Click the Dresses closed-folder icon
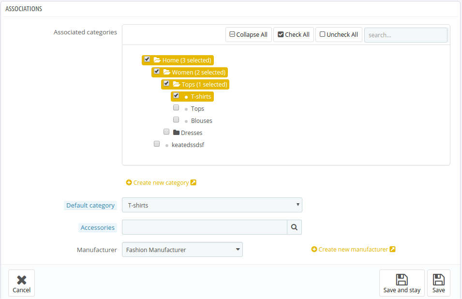The image size is (462, 299). coord(176,133)
